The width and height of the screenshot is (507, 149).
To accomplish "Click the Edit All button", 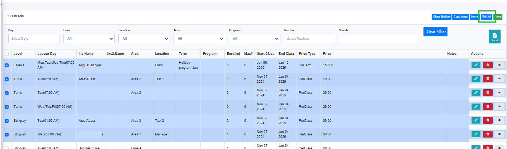I will 487,16.
